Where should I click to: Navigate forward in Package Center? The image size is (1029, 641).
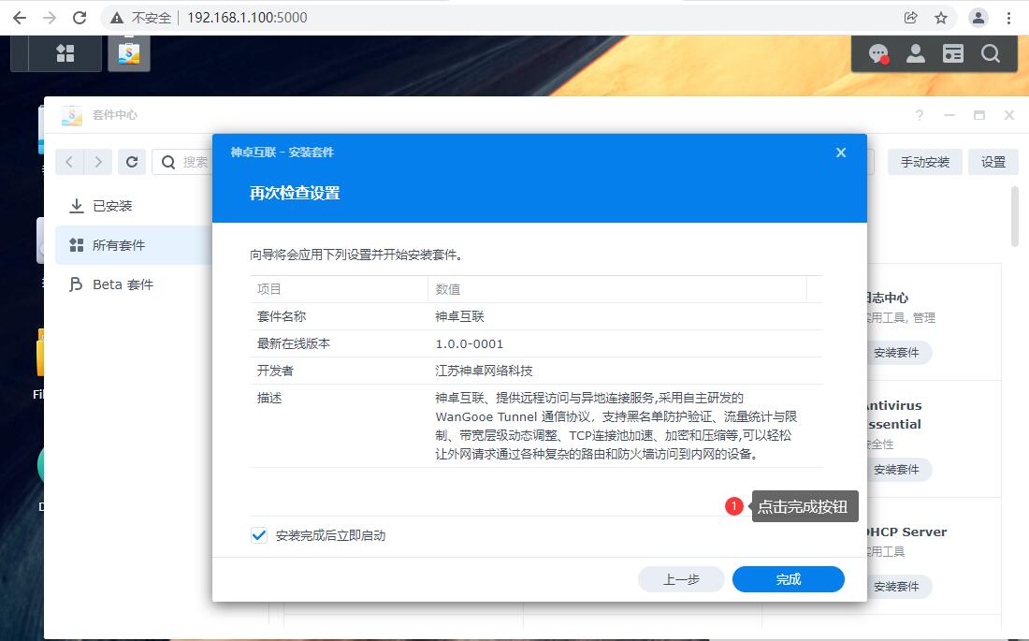pos(98,162)
